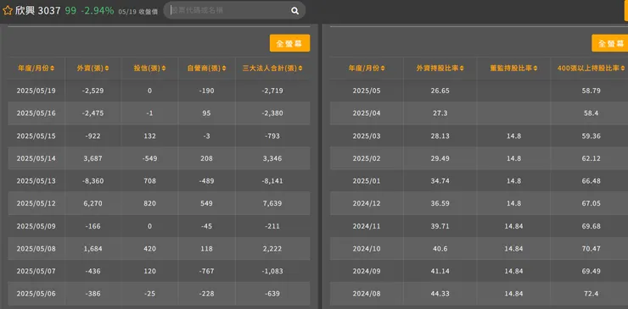Click foreign investor value 3,687
628x309 pixels.
pos(93,158)
